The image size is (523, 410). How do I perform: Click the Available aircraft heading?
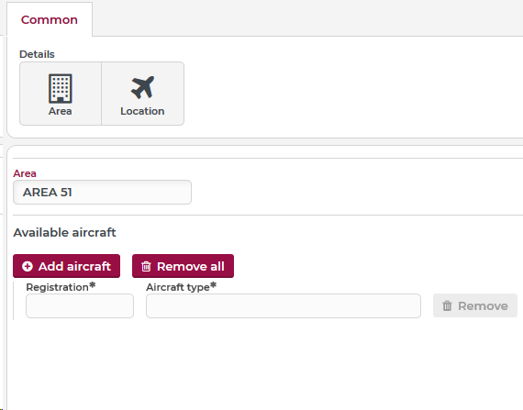(x=64, y=232)
